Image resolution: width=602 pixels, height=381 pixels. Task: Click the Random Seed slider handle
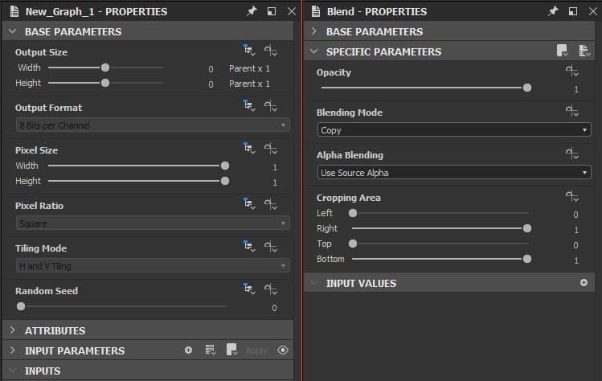coord(21,306)
